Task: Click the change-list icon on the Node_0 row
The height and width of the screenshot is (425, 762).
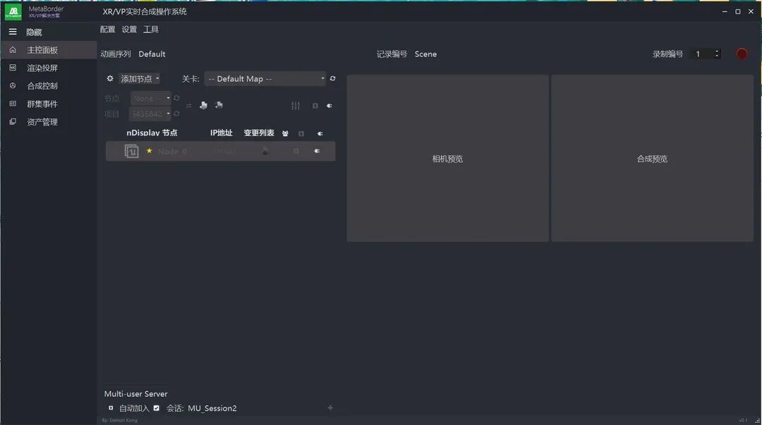Action: click(265, 151)
